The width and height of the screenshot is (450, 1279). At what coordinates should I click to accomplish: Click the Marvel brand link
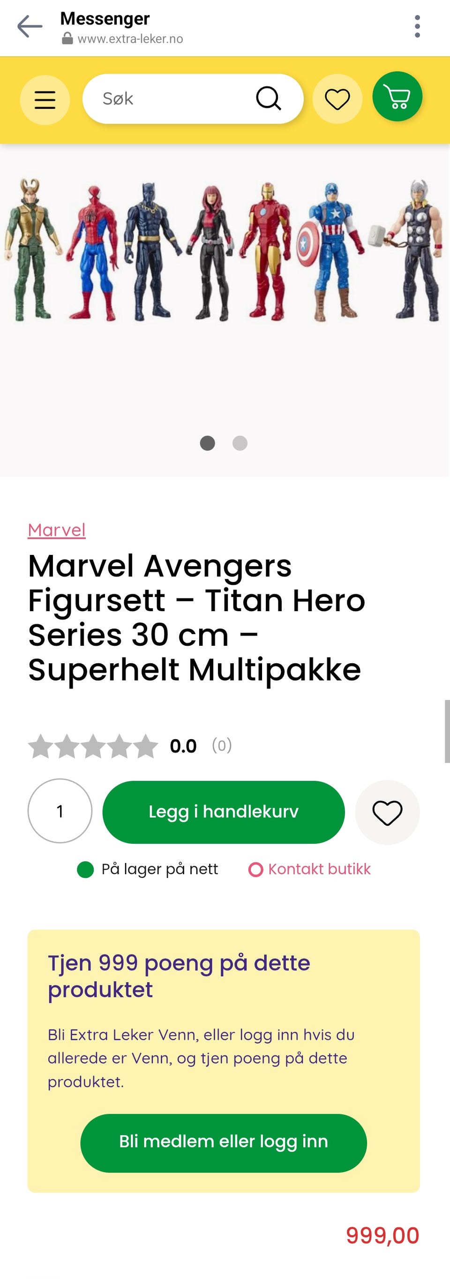click(57, 530)
